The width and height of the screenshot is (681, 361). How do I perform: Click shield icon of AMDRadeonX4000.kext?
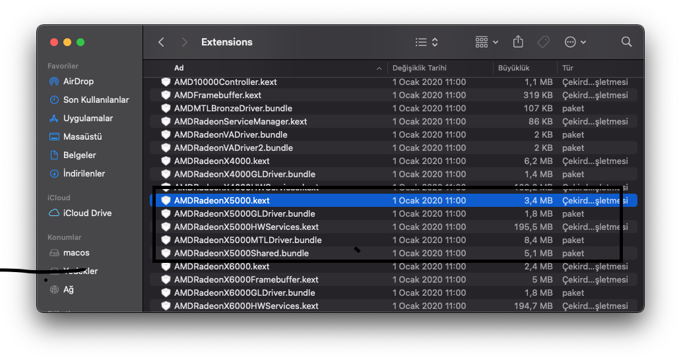coord(166,161)
